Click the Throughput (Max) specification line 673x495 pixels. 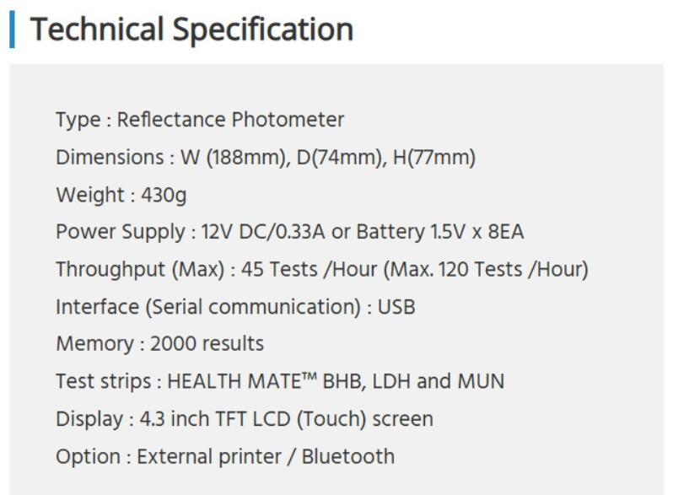(x=322, y=270)
